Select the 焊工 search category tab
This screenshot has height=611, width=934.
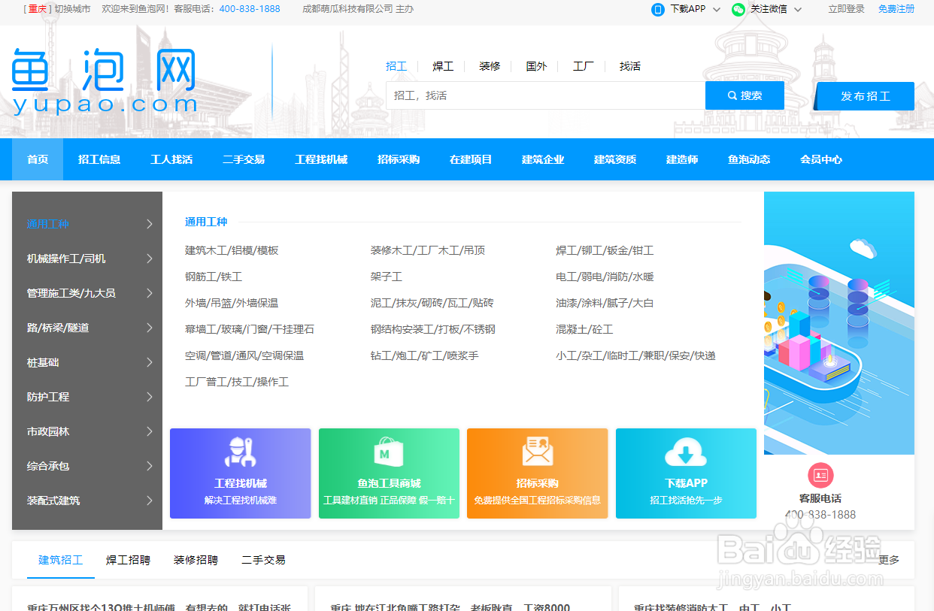click(443, 66)
